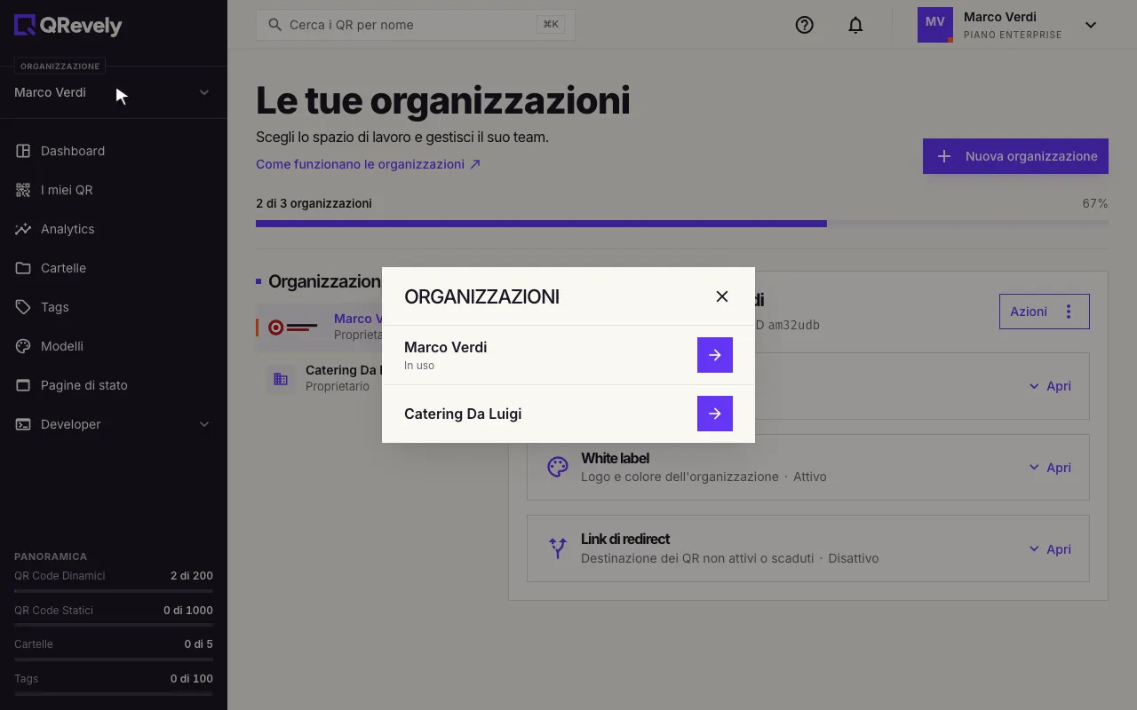
Task: Click the Analytics chart icon
Action: click(x=23, y=229)
